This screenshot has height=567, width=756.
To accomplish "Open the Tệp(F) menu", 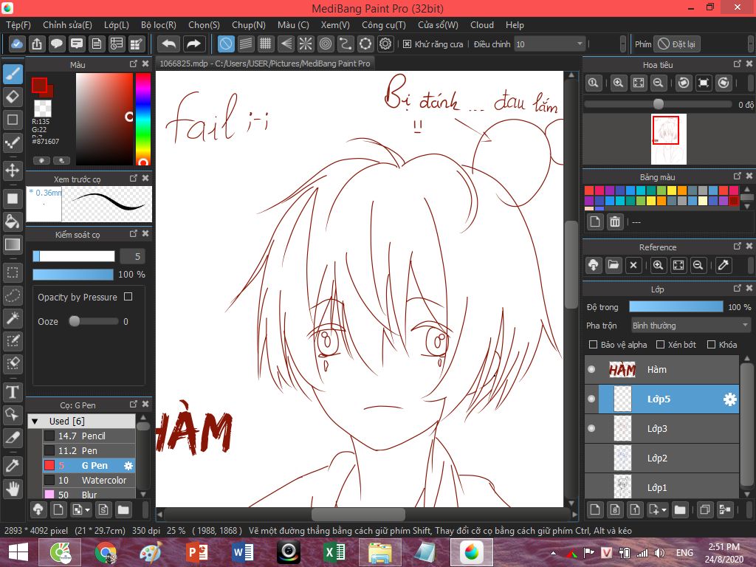I will tap(18, 25).
